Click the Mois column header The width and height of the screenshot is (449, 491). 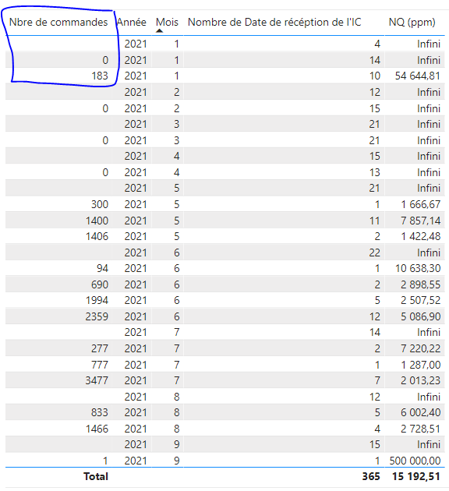point(167,23)
